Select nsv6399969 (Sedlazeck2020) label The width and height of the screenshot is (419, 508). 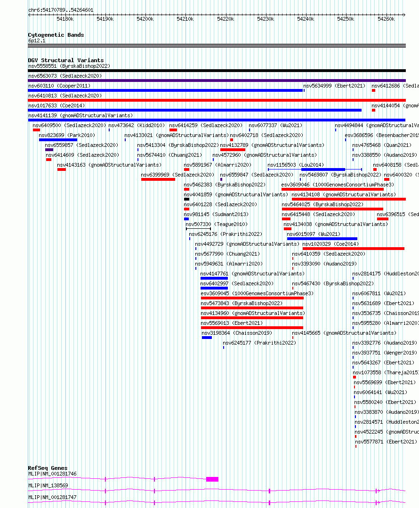[x=177, y=175]
